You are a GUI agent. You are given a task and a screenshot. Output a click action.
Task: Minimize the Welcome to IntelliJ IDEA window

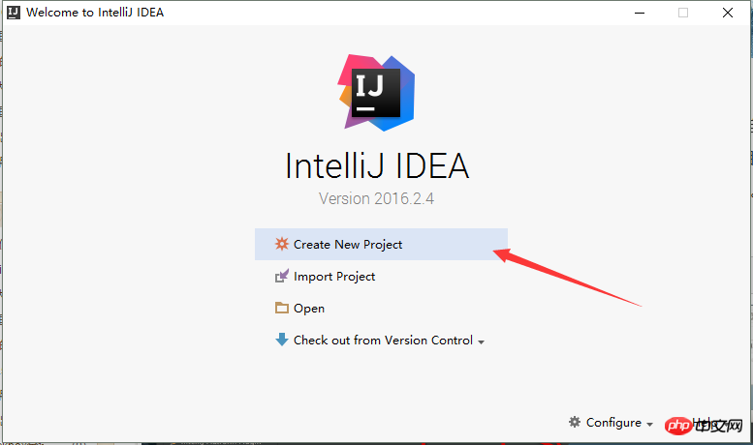tap(640, 13)
